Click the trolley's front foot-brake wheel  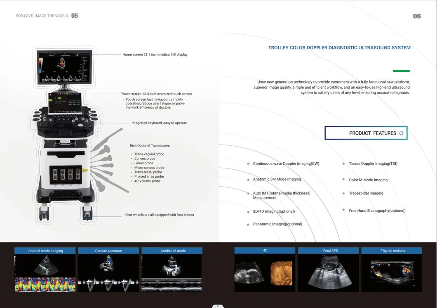tap(87, 213)
